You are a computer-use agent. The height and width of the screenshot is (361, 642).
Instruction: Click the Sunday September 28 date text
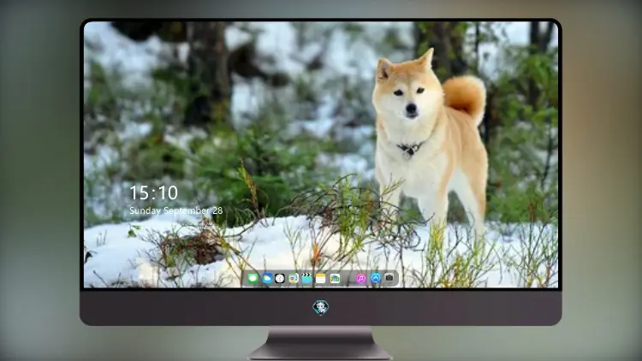(176, 210)
